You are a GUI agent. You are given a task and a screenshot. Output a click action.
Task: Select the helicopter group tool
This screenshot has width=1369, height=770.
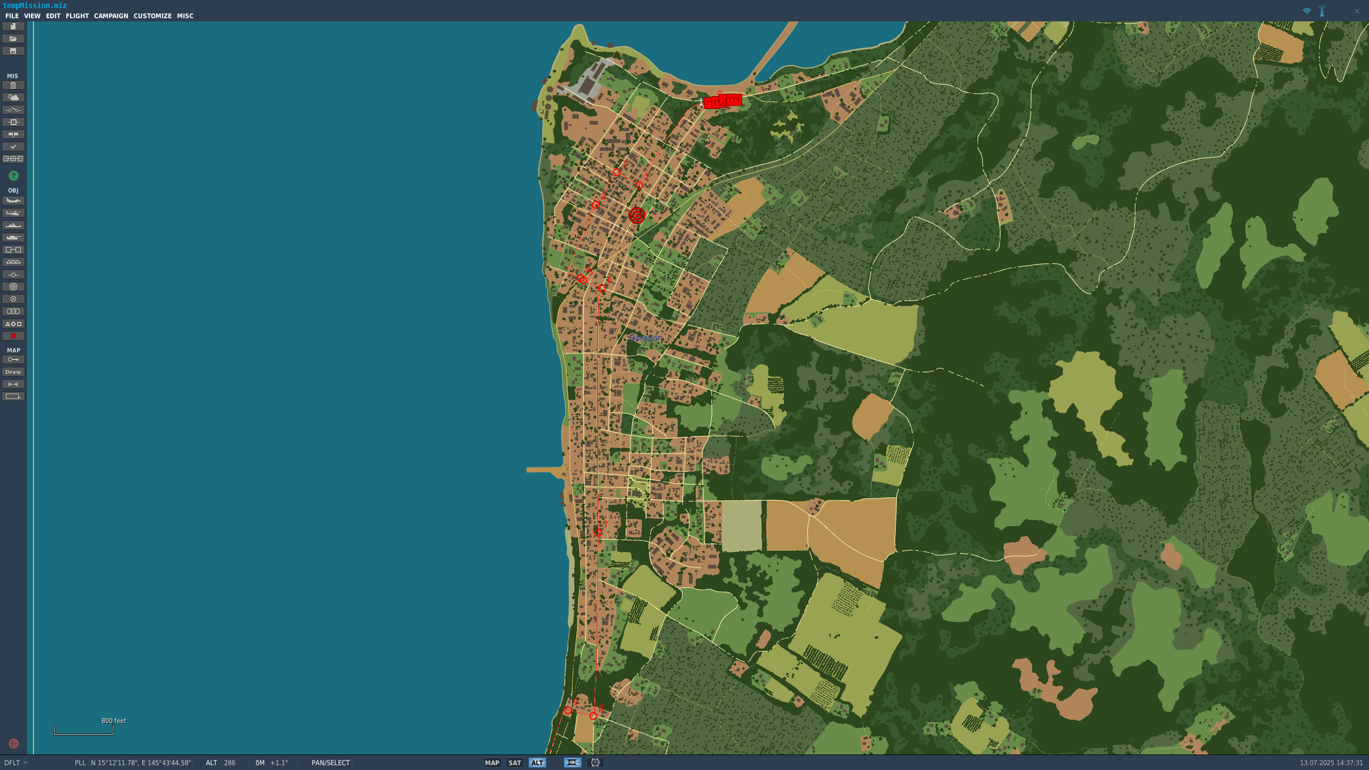(x=13, y=213)
